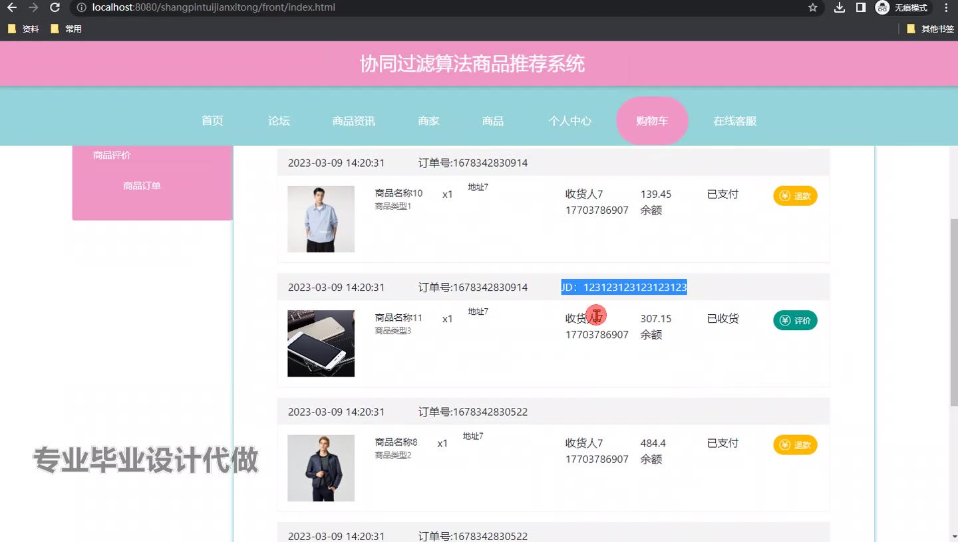Click the browser back arrow
The height and width of the screenshot is (542, 958).
(12, 8)
